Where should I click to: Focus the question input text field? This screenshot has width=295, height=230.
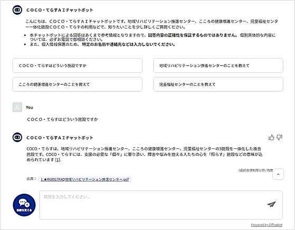(x=161, y=205)
